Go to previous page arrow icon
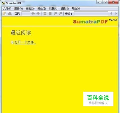Image resolution: width=120 pixels, height=113 pixels. coord(33,14)
